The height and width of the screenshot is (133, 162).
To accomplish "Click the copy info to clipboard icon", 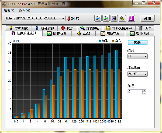I will click(98, 18).
